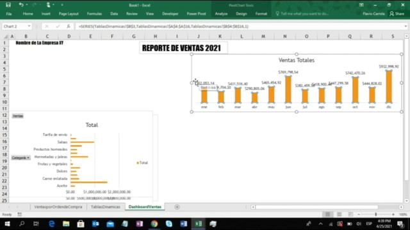410x230 pixels.
Task: Open Word from the taskbar
Action: coord(184,224)
